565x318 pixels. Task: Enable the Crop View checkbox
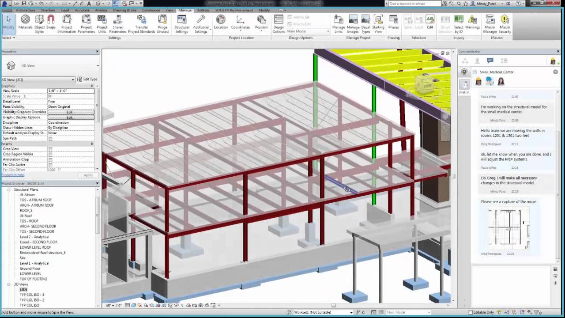pyautogui.click(x=50, y=149)
